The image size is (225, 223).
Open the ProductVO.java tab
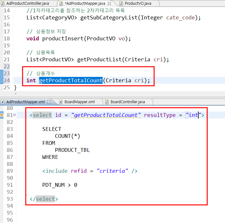[138, 3]
